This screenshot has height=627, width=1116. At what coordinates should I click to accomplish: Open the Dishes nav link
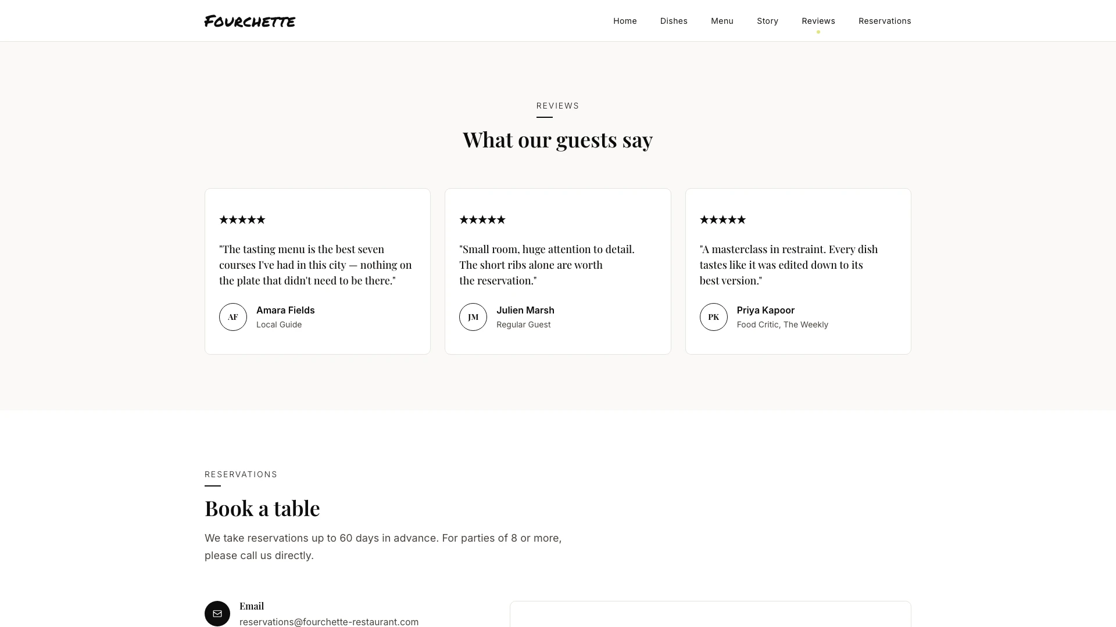(674, 21)
